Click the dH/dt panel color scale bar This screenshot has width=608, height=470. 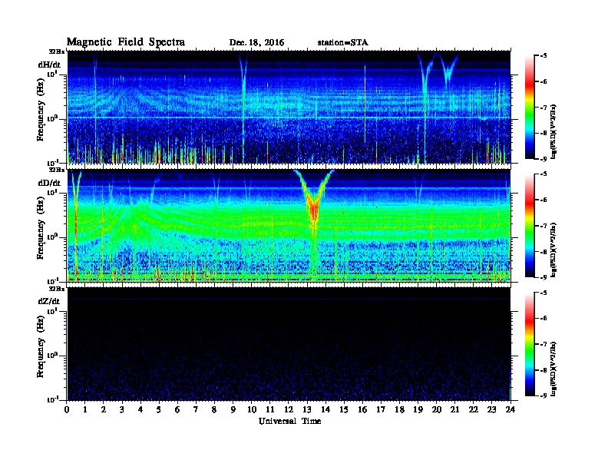coord(530,108)
